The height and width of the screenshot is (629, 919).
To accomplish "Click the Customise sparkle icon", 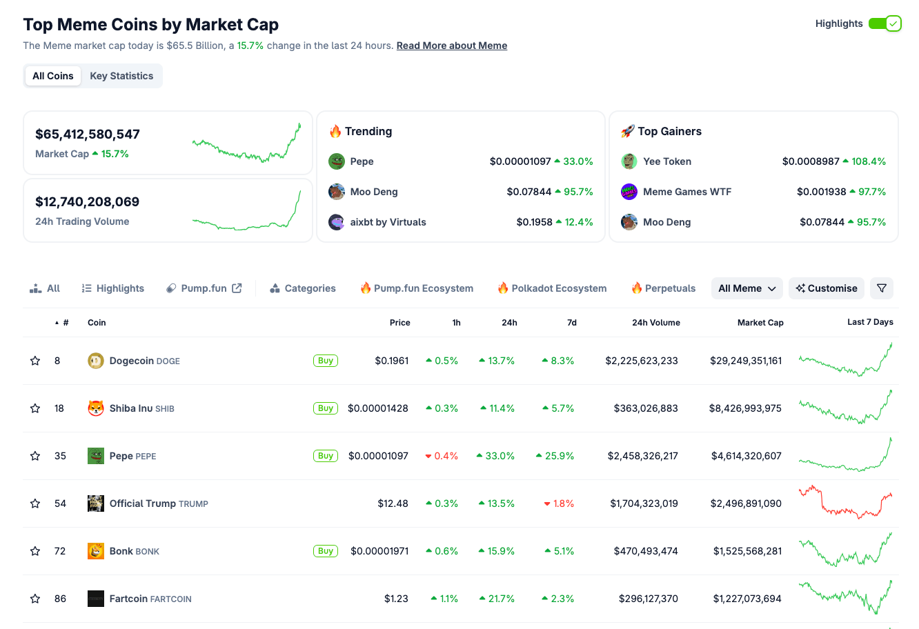I will (x=800, y=288).
